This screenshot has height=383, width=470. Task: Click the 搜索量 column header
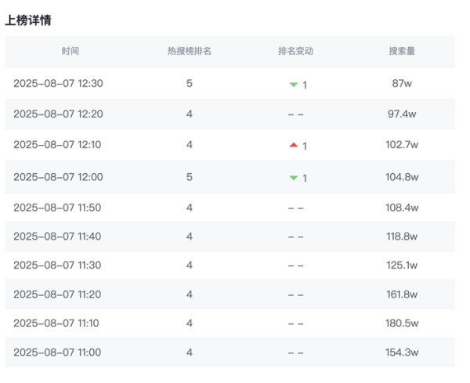402,51
